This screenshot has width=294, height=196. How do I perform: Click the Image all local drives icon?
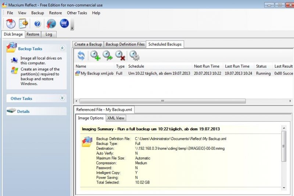(x=14, y=60)
